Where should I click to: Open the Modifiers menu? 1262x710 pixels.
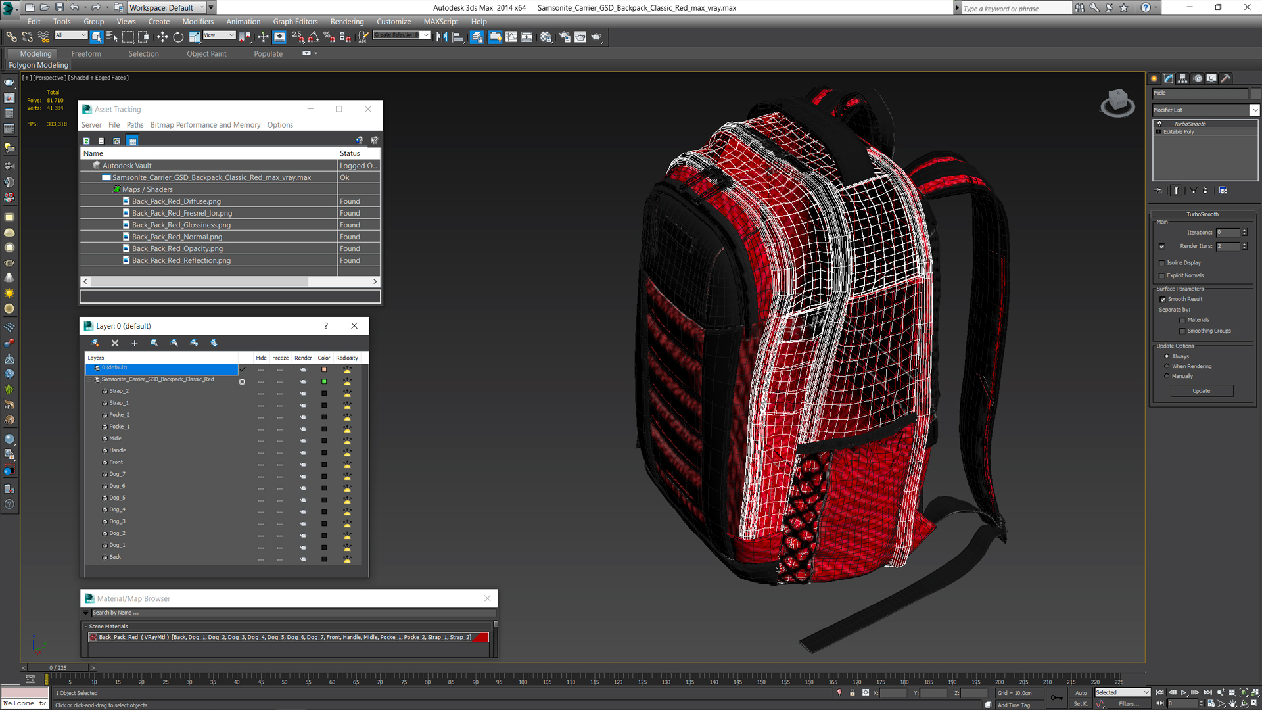pyautogui.click(x=198, y=22)
